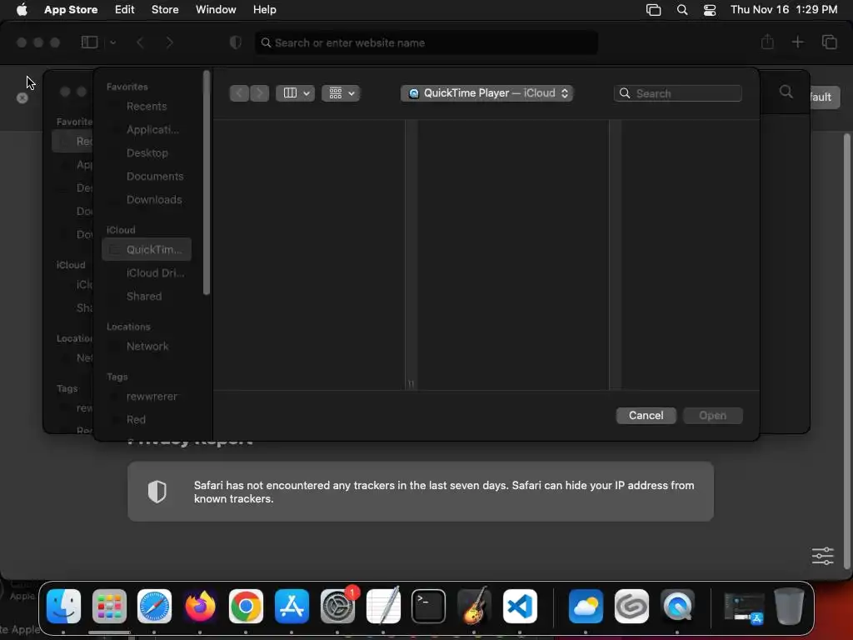Select Shared in the dialog sidebar
The height and width of the screenshot is (640, 853).
pos(147,296)
